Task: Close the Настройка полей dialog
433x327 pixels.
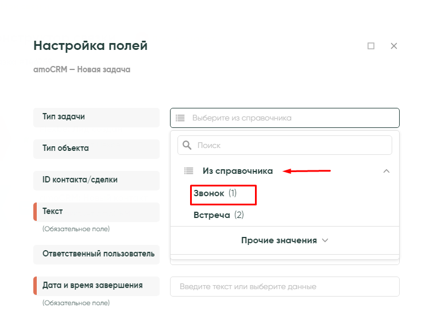Action: 394,46
